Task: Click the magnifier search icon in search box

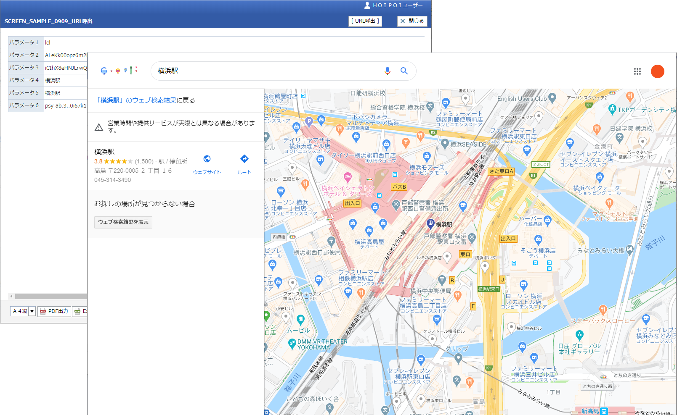Action: click(404, 71)
